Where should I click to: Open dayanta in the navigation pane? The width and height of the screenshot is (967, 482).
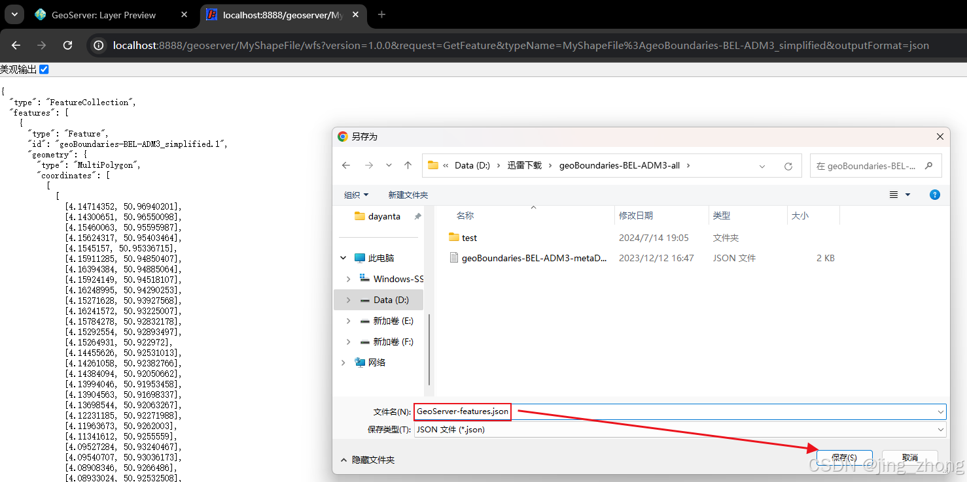click(x=384, y=216)
